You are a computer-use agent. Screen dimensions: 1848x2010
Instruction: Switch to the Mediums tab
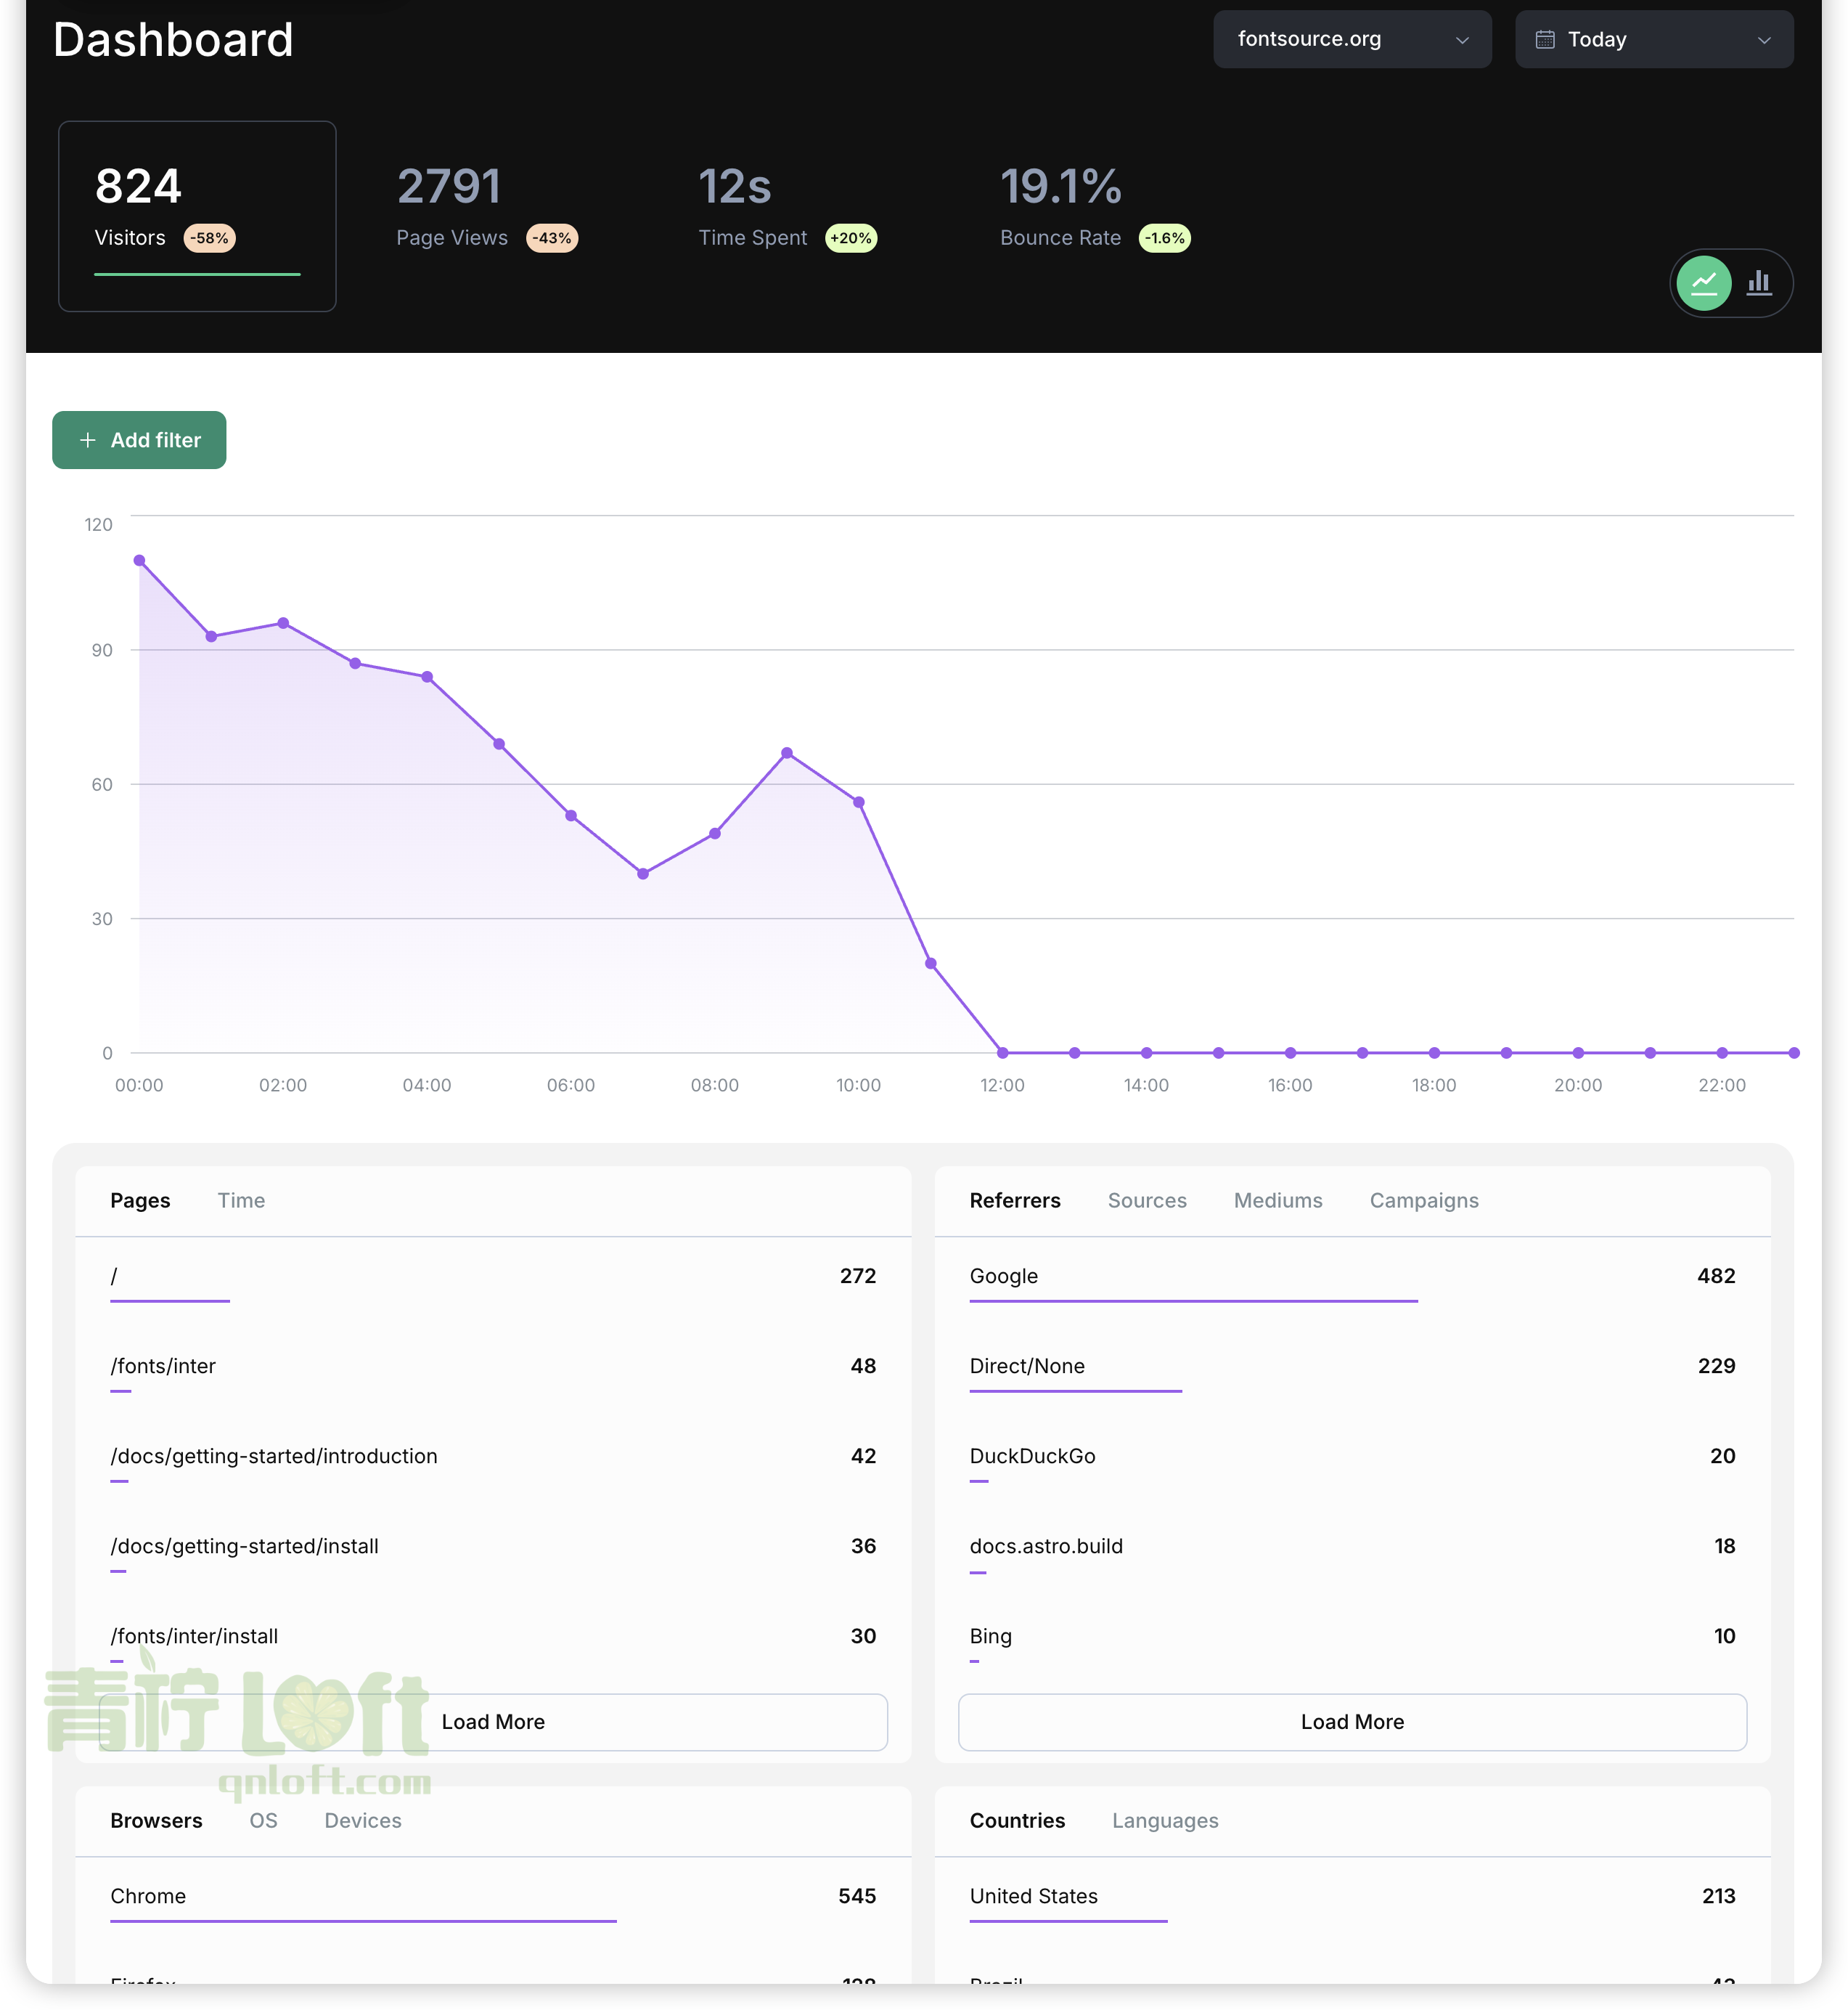1278,1200
